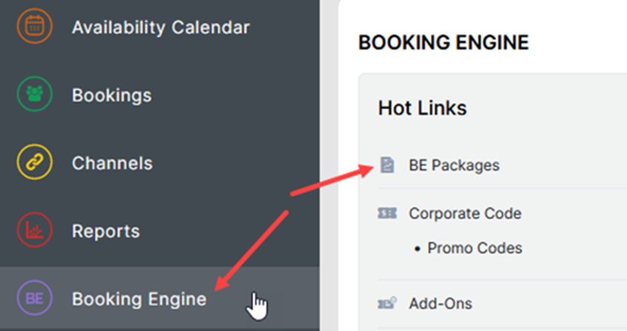Open Availability Calendar from the sidebar
Screen dimensions: 627x331
coord(160,27)
